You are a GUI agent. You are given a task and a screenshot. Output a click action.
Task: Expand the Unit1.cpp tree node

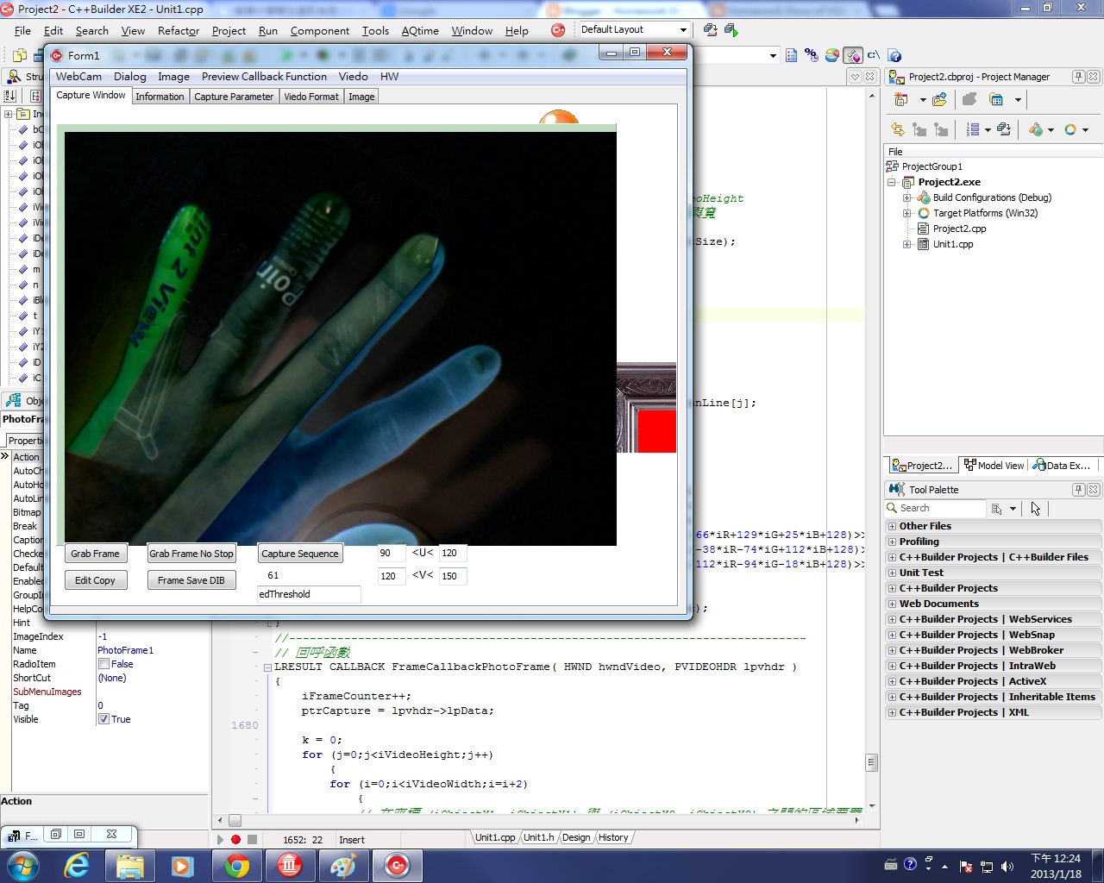pyautogui.click(x=906, y=244)
